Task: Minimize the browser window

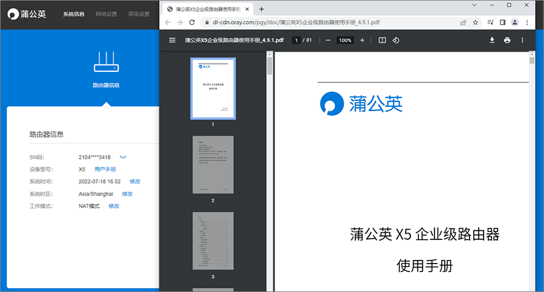Action: click(491, 5)
